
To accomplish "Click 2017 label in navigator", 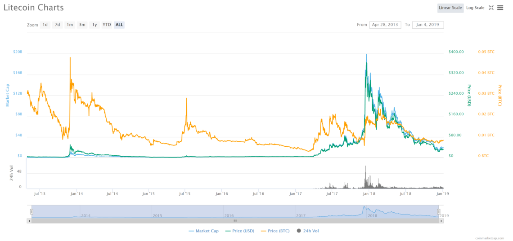I will click(x=301, y=215).
